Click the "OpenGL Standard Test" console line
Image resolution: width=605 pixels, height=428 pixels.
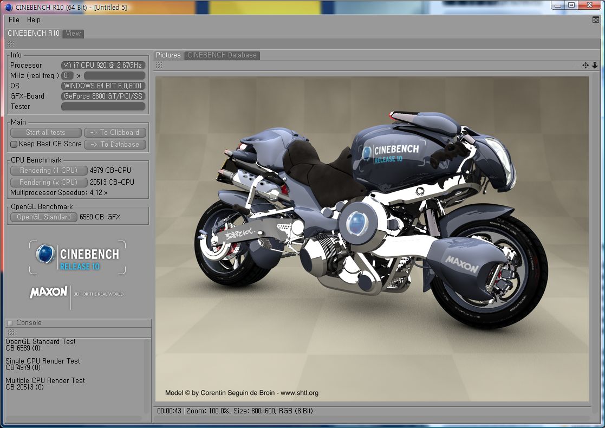pos(41,341)
